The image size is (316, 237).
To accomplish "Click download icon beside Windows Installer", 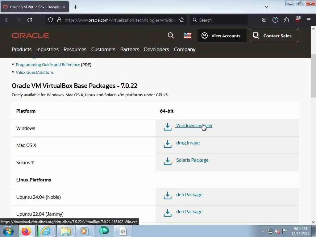I will click(168, 127).
